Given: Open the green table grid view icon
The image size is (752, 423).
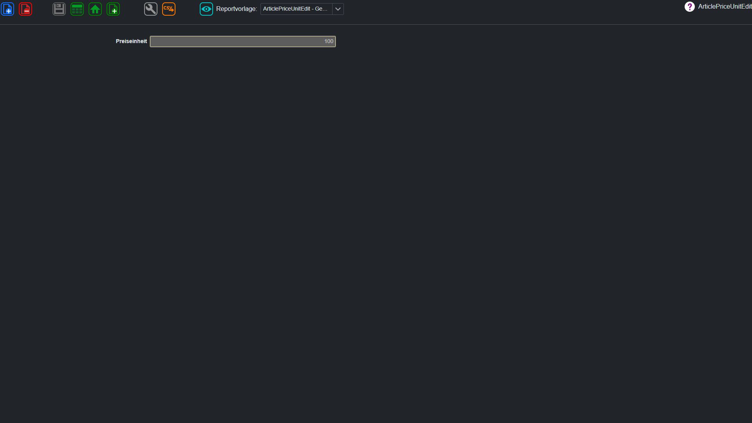Looking at the screenshot, I should click(x=77, y=9).
